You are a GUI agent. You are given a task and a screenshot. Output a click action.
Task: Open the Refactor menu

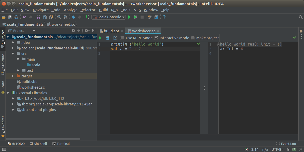click(x=88, y=10)
